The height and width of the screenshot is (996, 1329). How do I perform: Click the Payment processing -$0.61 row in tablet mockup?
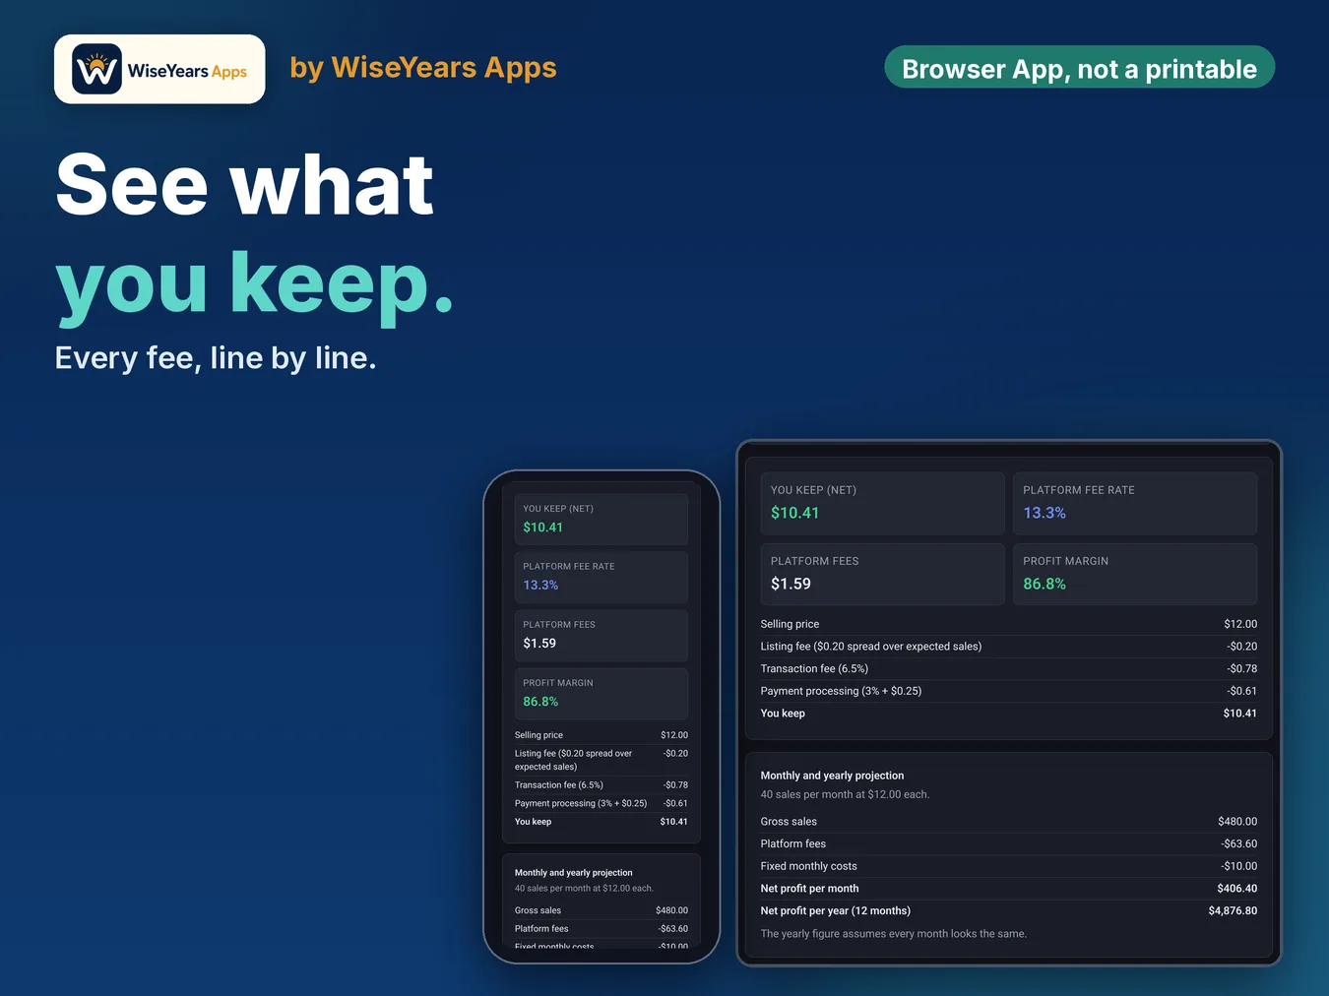click(x=1008, y=691)
